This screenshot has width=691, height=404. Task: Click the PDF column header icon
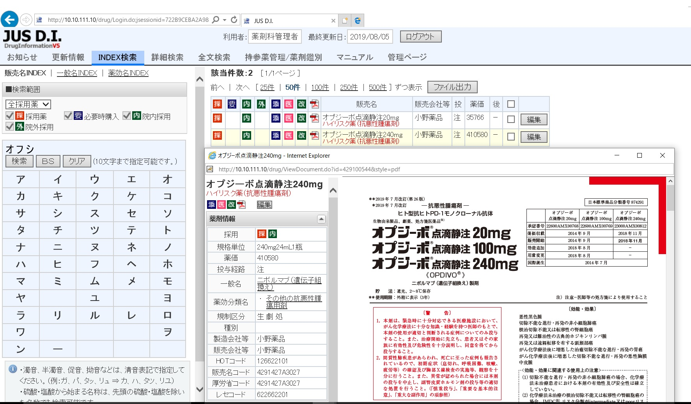click(314, 104)
